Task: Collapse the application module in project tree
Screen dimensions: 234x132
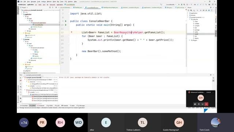Action: [x=22, y=14]
